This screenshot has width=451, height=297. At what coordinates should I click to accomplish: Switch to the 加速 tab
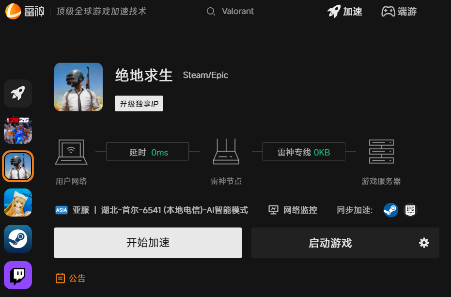click(344, 11)
